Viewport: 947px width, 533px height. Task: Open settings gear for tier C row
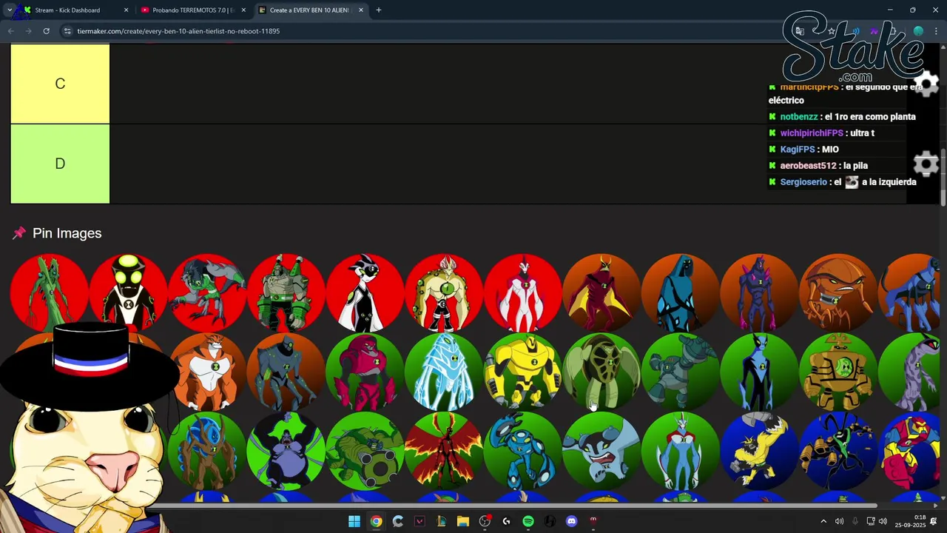(926, 84)
